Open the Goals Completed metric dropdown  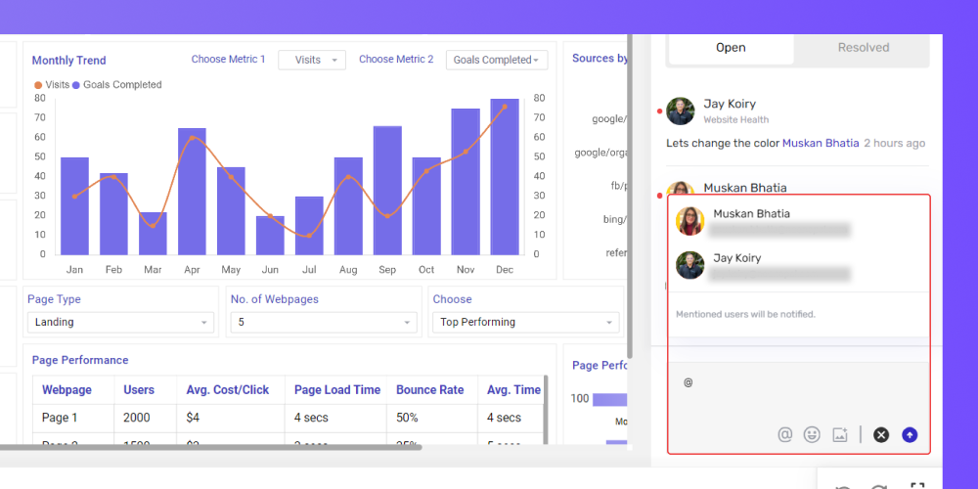click(497, 60)
